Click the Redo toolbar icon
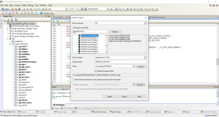Screen dimensions: 219x117 click(39, 9)
